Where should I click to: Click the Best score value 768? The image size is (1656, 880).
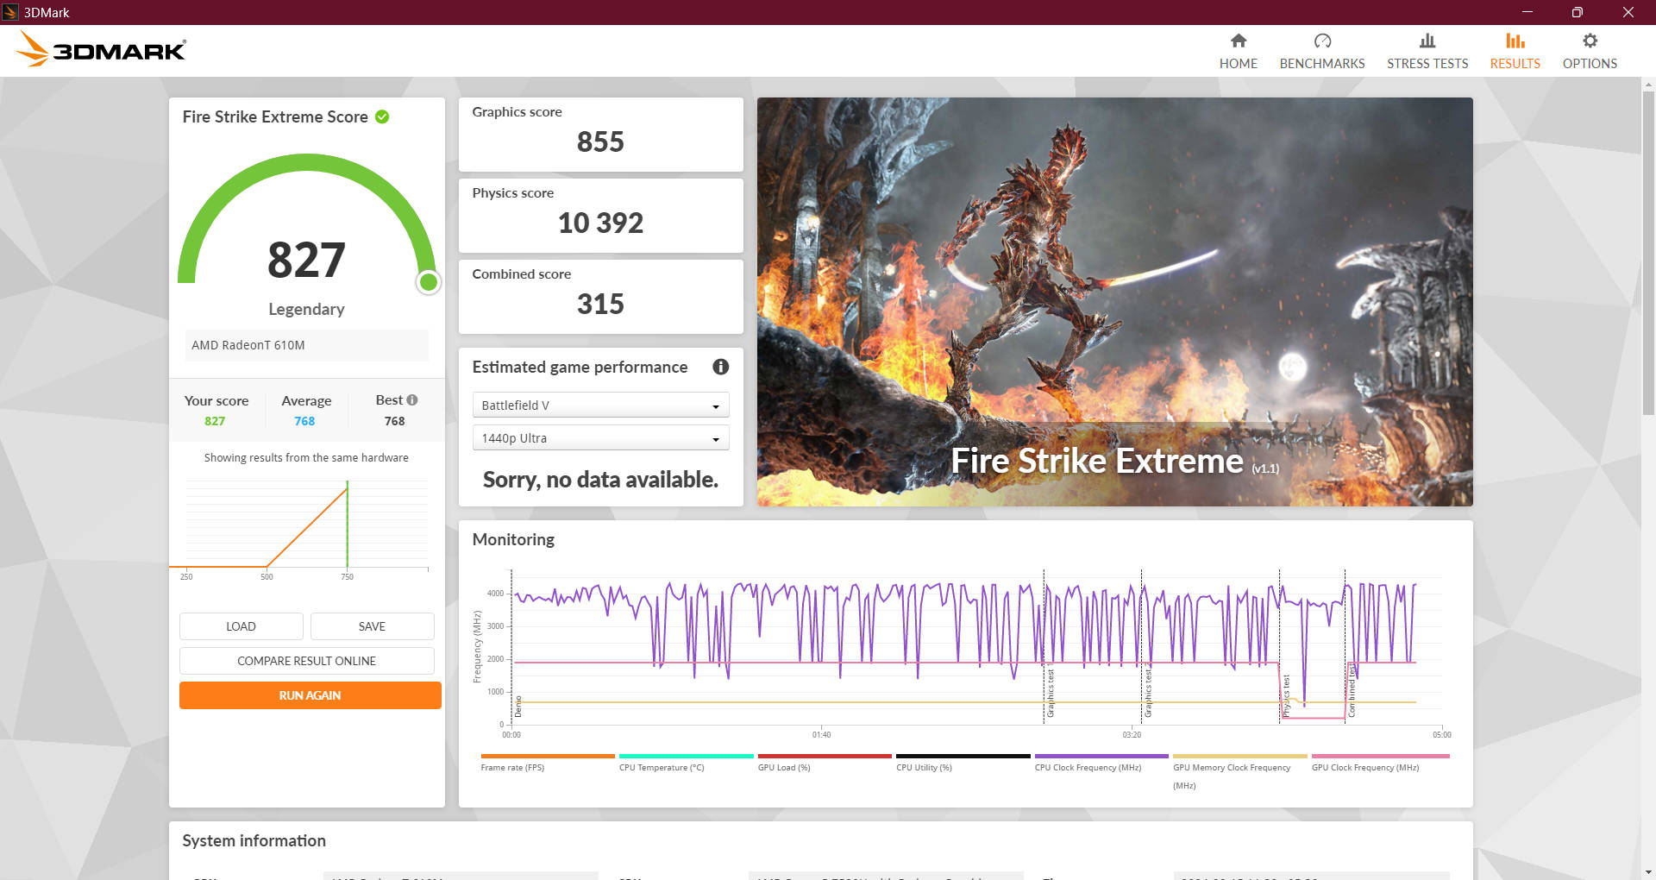[x=394, y=421]
